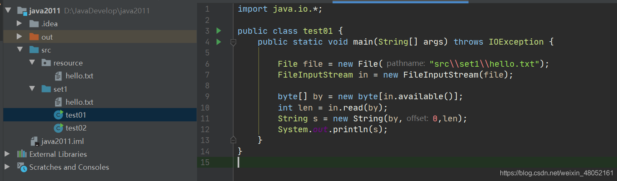Image resolution: width=617 pixels, height=181 pixels.
Task: Run main method via line 4 gutter arrow
Action: 218,42
